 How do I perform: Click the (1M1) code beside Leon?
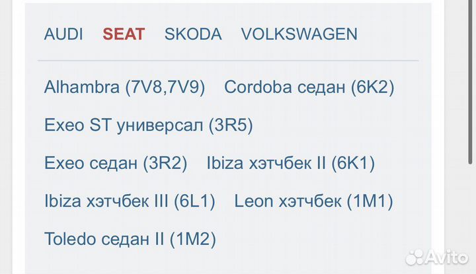(x=369, y=201)
